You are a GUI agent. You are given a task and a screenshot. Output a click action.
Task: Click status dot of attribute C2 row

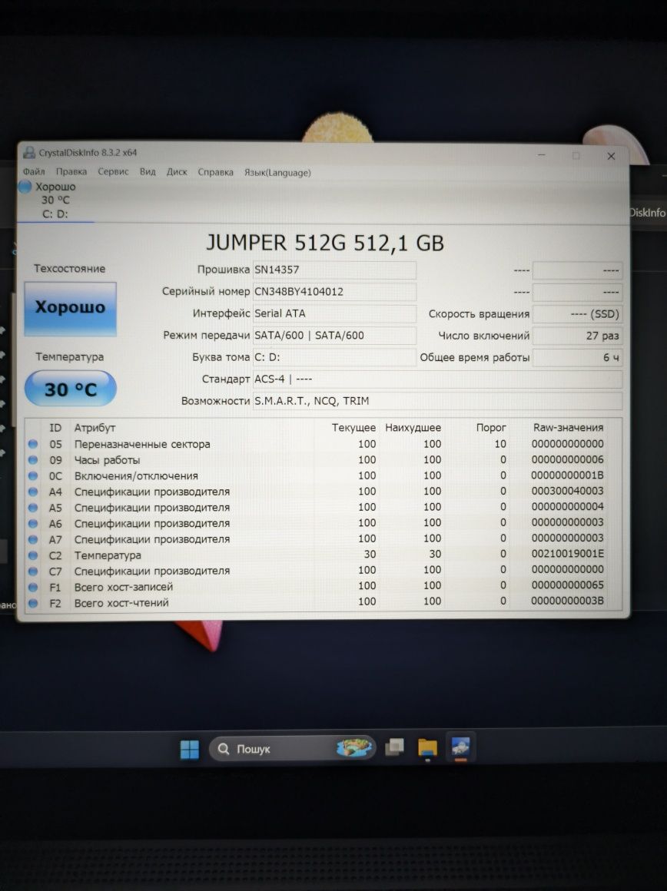click(33, 555)
